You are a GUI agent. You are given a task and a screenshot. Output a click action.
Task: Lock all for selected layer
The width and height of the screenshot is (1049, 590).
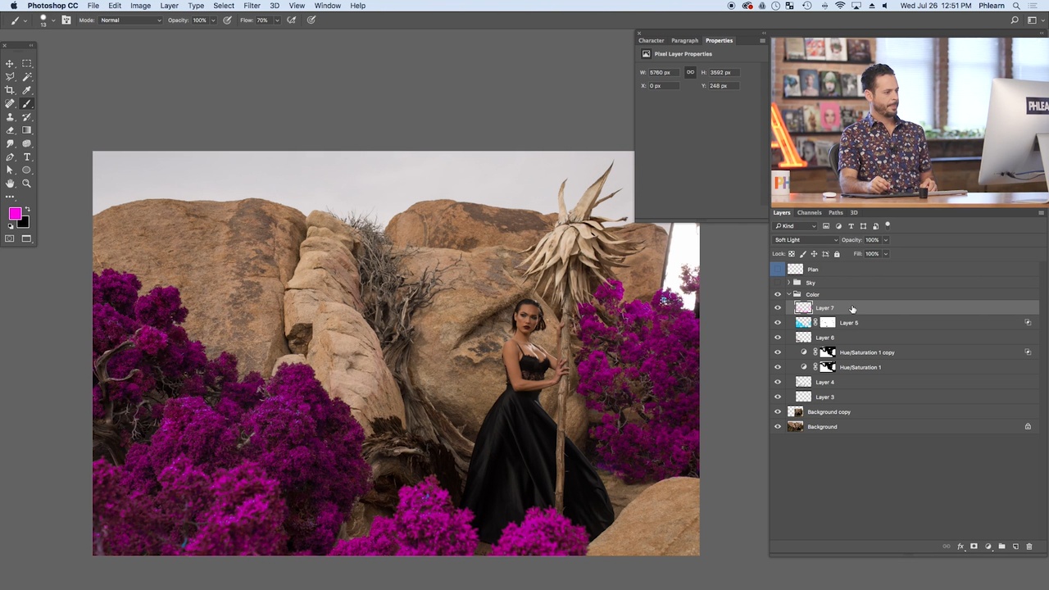click(x=837, y=253)
